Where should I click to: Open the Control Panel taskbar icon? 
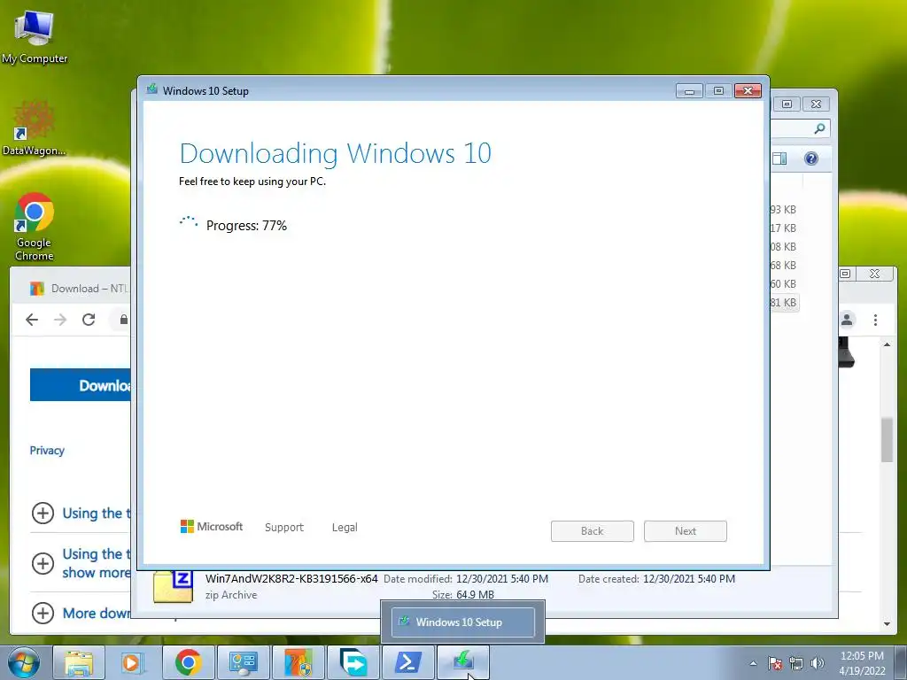[243, 662]
